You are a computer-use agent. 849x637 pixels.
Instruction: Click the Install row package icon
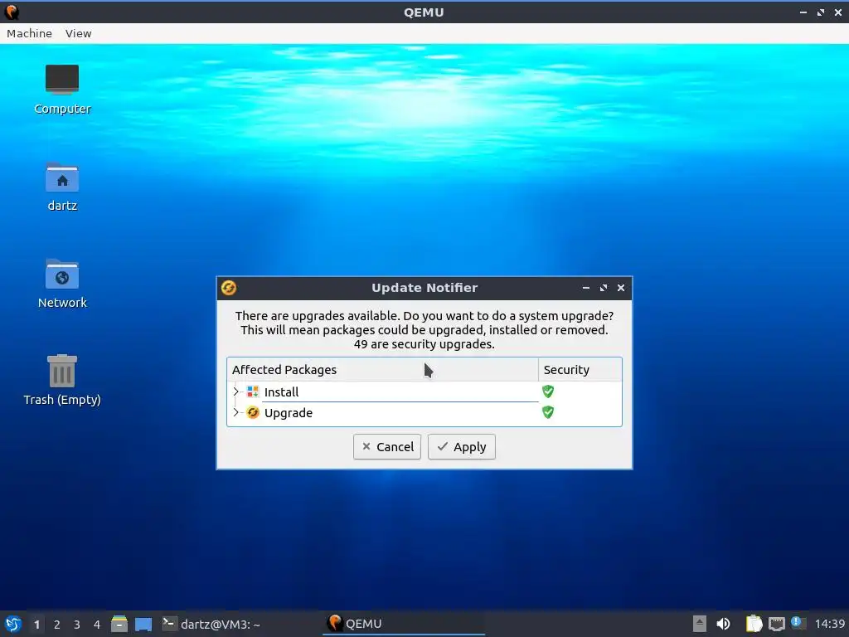click(253, 391)
